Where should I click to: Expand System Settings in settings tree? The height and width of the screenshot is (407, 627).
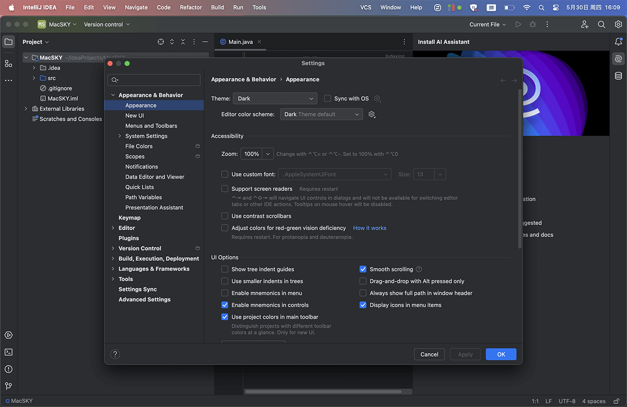[120, 136]
